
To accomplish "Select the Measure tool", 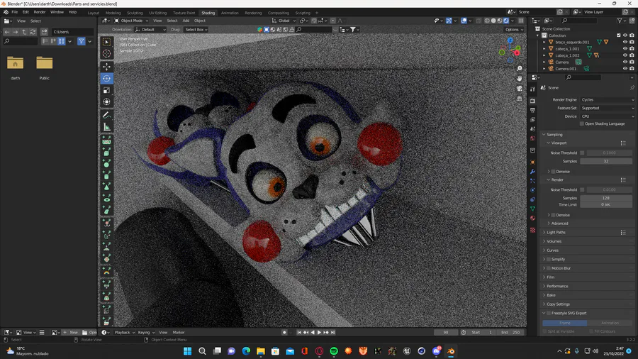I will tap(106, 127).
